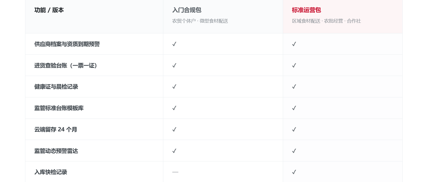Click the 健康证与晨检记录 feature label

coord(56,87)
